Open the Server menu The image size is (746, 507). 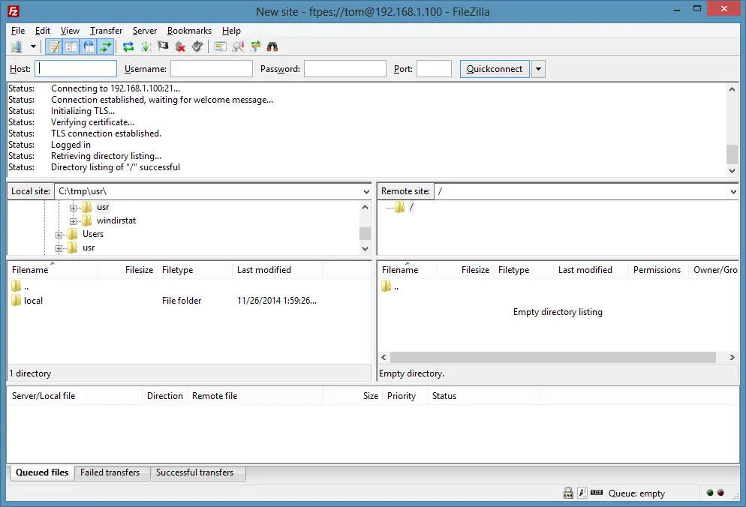click(145, 31)
